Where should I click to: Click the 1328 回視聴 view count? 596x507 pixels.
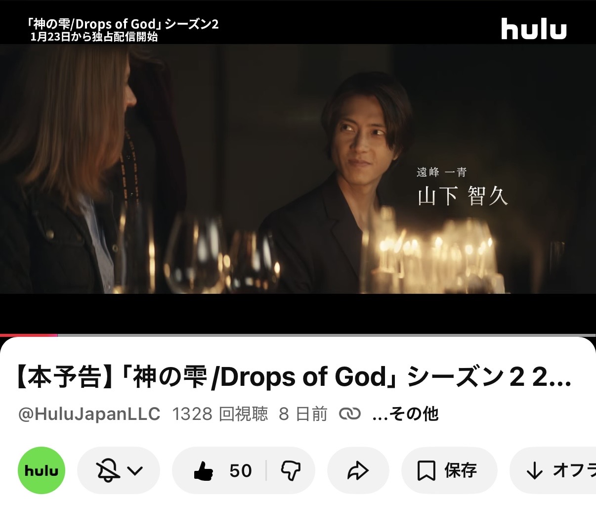220,414
